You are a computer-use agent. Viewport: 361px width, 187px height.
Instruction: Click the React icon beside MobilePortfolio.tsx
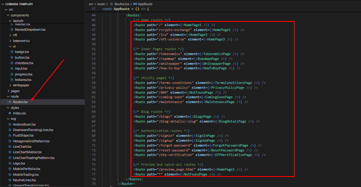pos(10,169)
